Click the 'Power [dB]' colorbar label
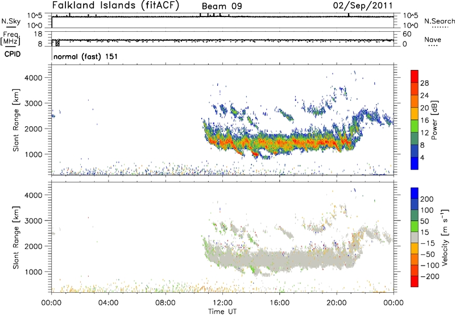This screenshot has height=315, width=455. 435,120
